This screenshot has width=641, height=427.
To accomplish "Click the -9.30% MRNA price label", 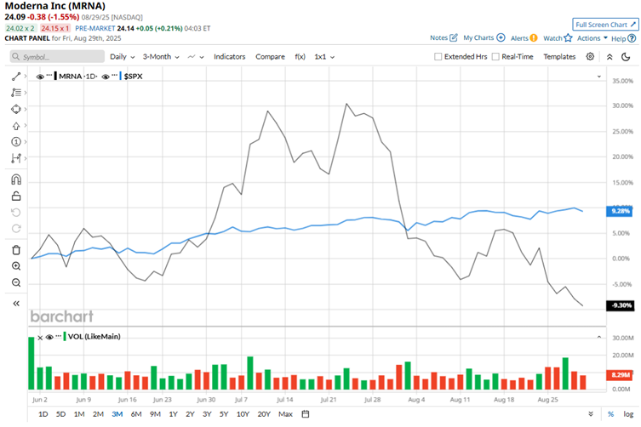I will click(621, 305).
